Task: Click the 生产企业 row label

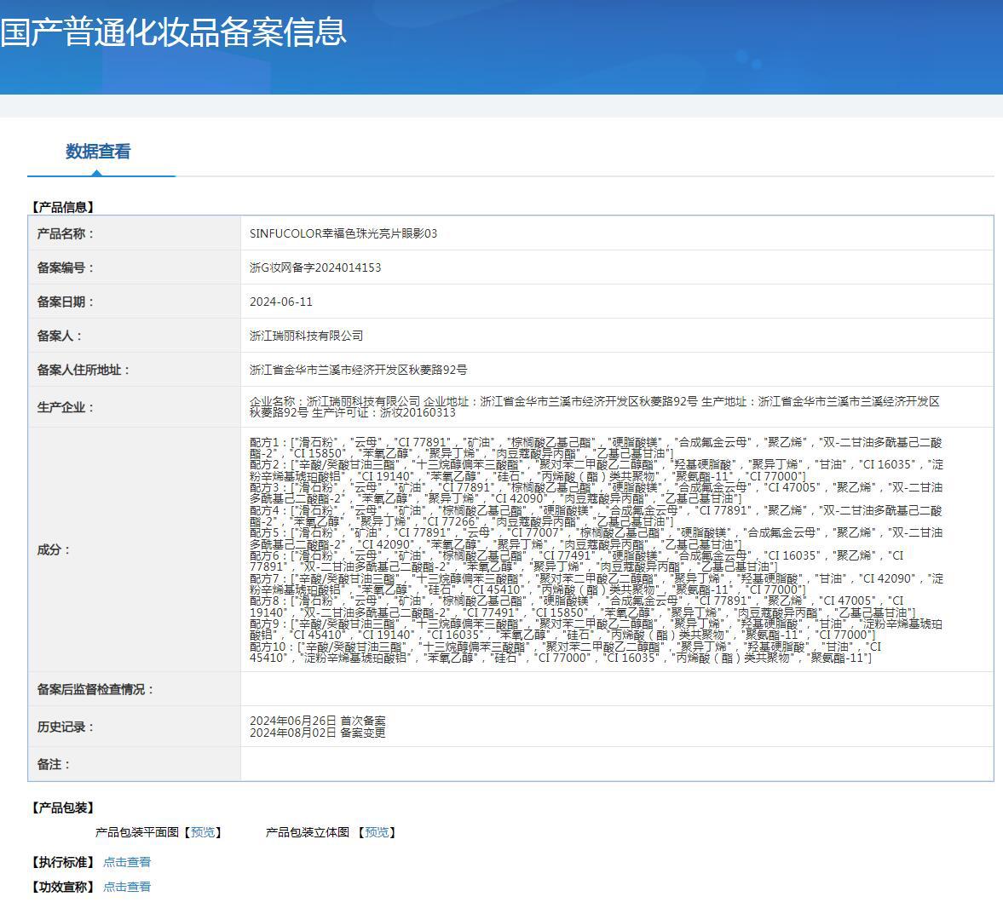Action: click(66, 407)
